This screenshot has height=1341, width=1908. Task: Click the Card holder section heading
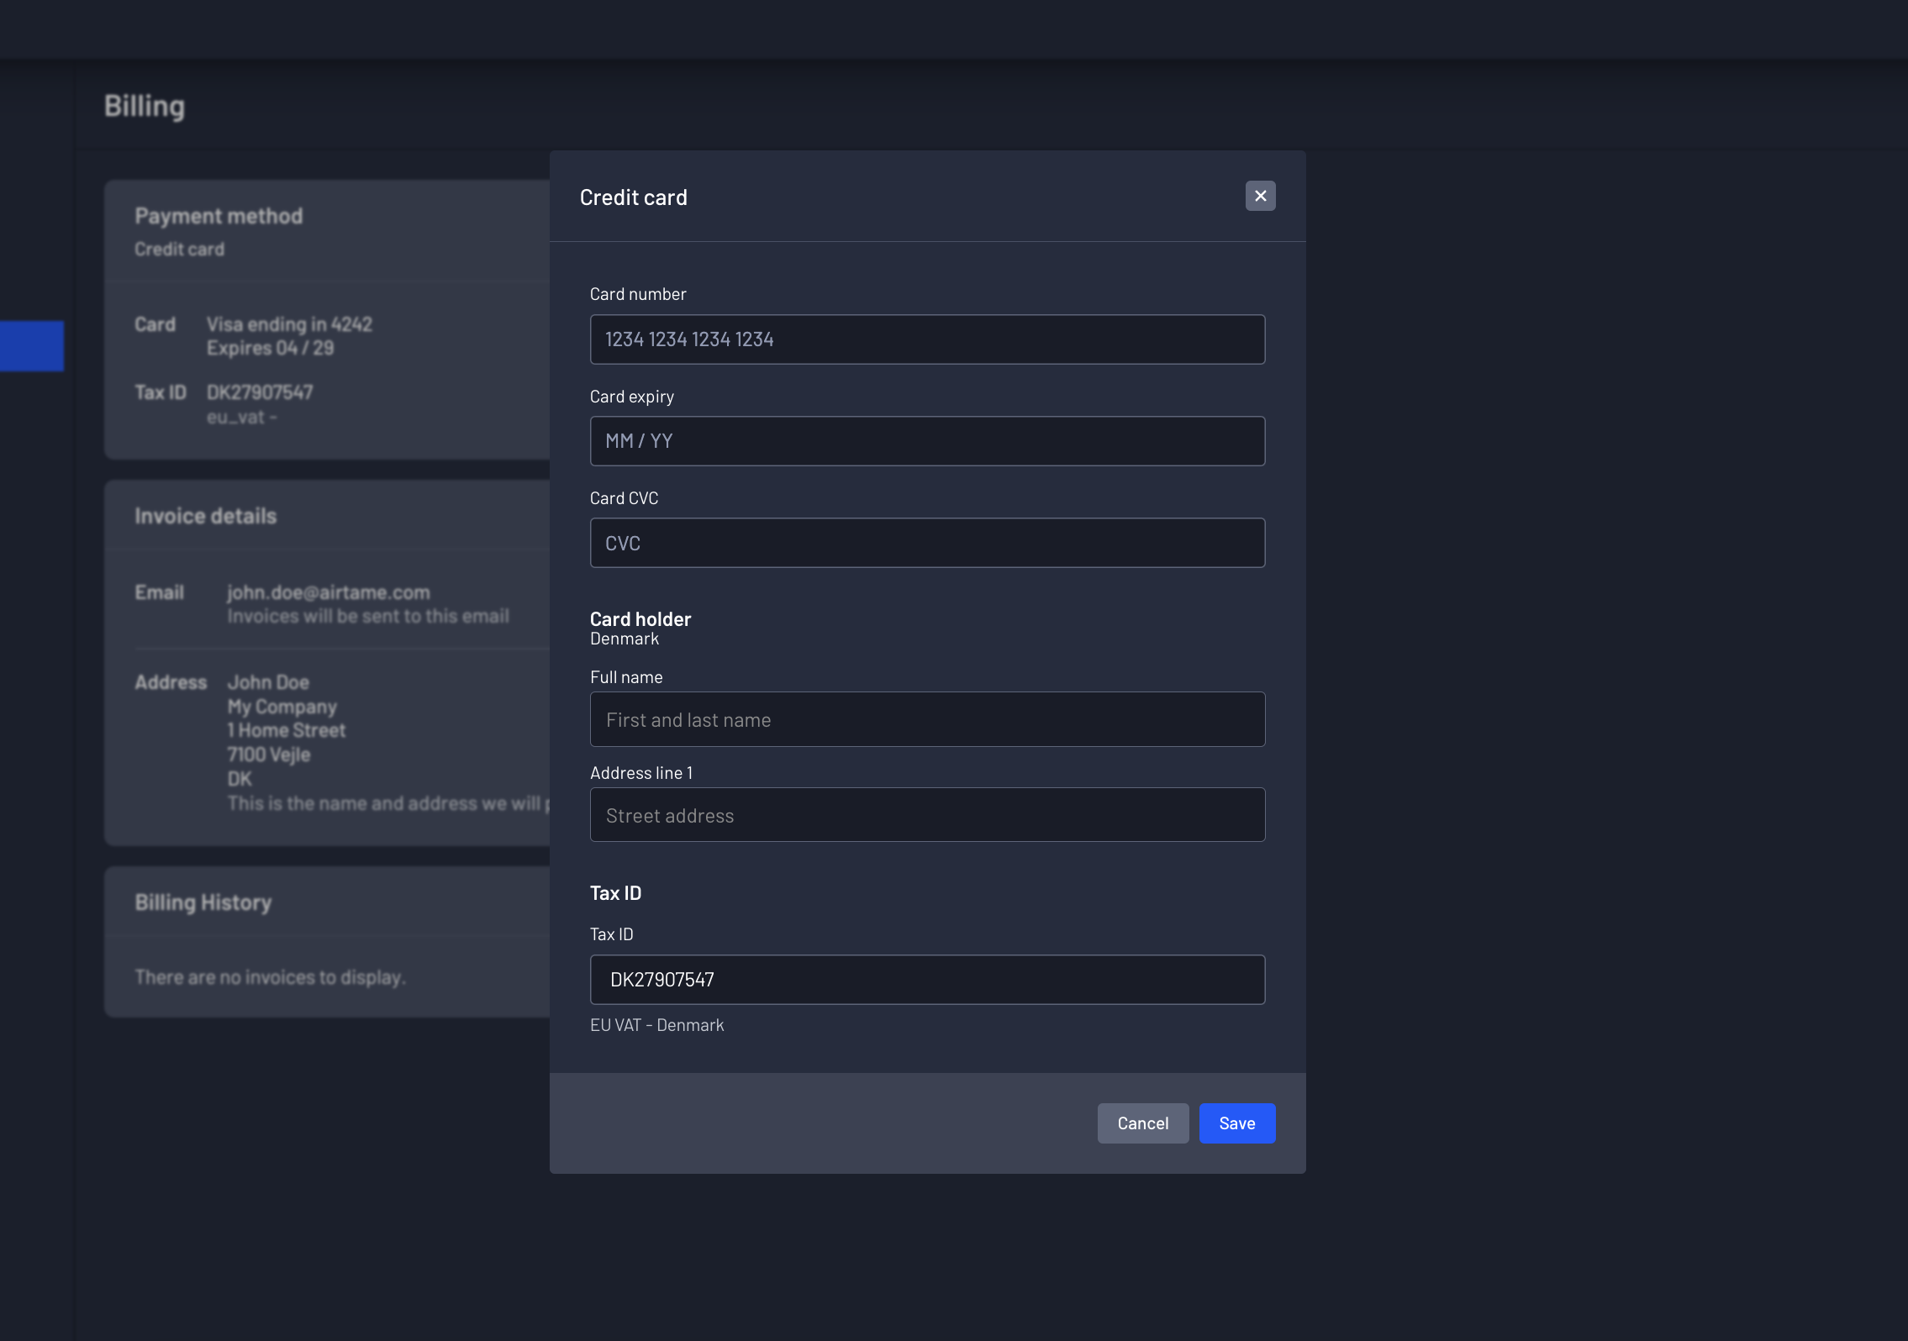coord(640,619)
